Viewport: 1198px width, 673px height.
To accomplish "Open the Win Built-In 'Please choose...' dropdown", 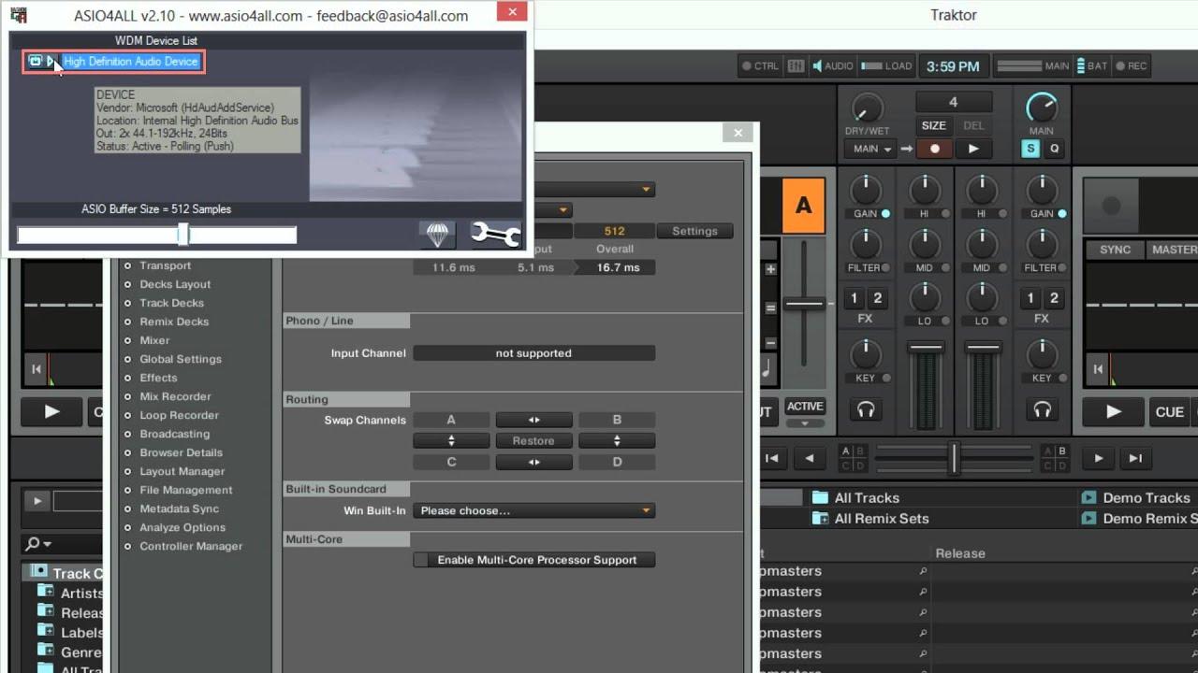I will click(x=533, y=510).
